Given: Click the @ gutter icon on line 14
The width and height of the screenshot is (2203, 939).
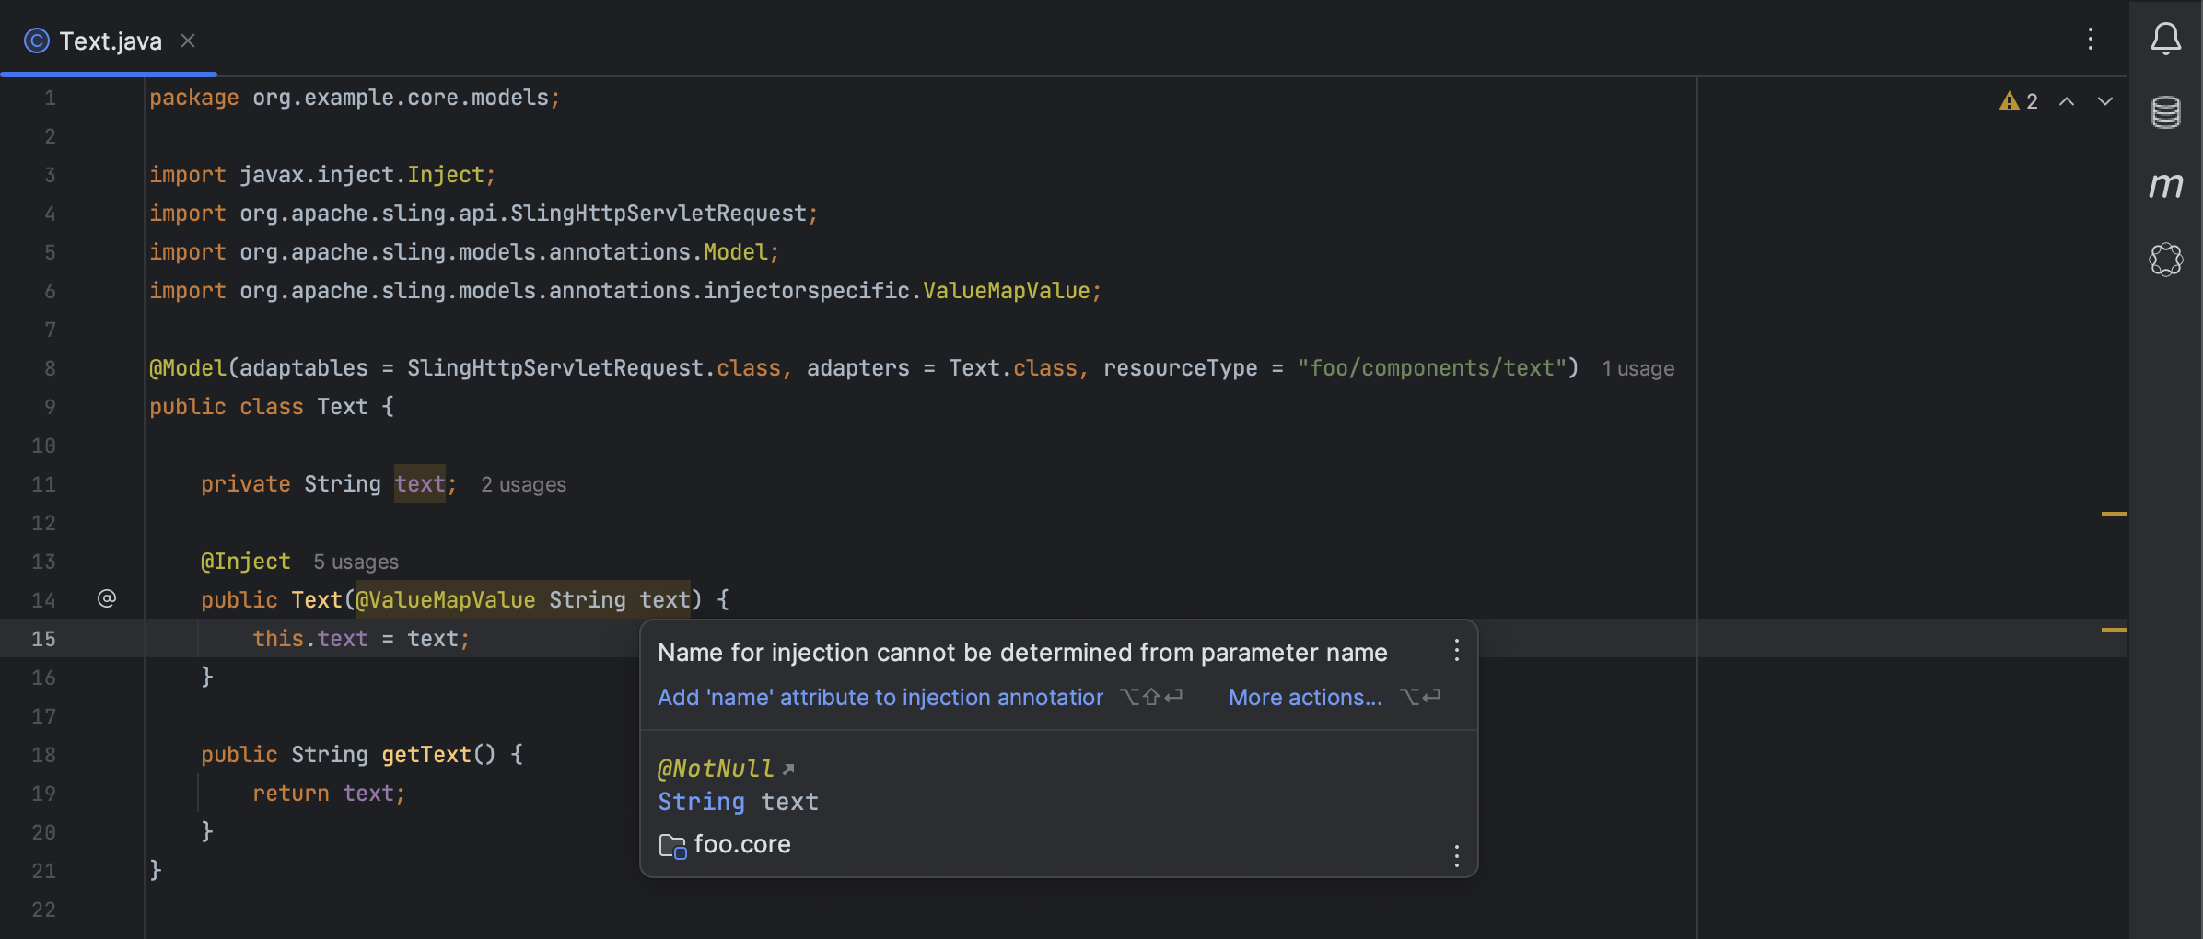Looking at the screenshot, I should [107, 598].
